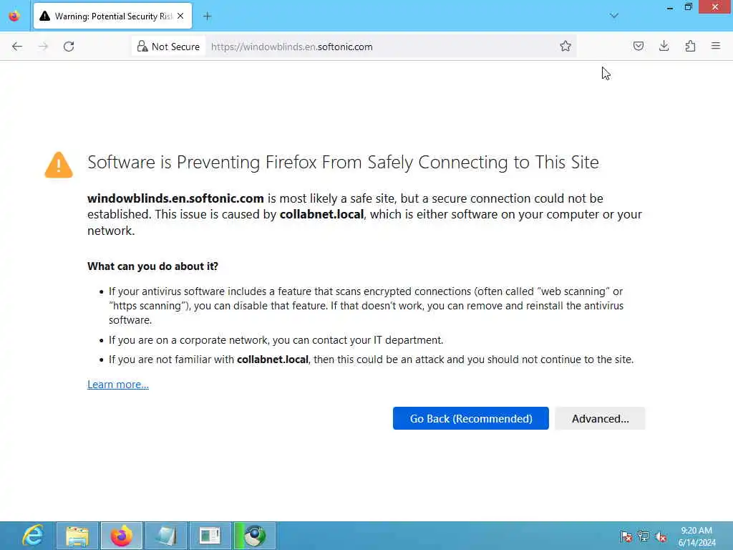
Task: Select the Warning: Potential Security Risk tab
Action: coord(112,16)
